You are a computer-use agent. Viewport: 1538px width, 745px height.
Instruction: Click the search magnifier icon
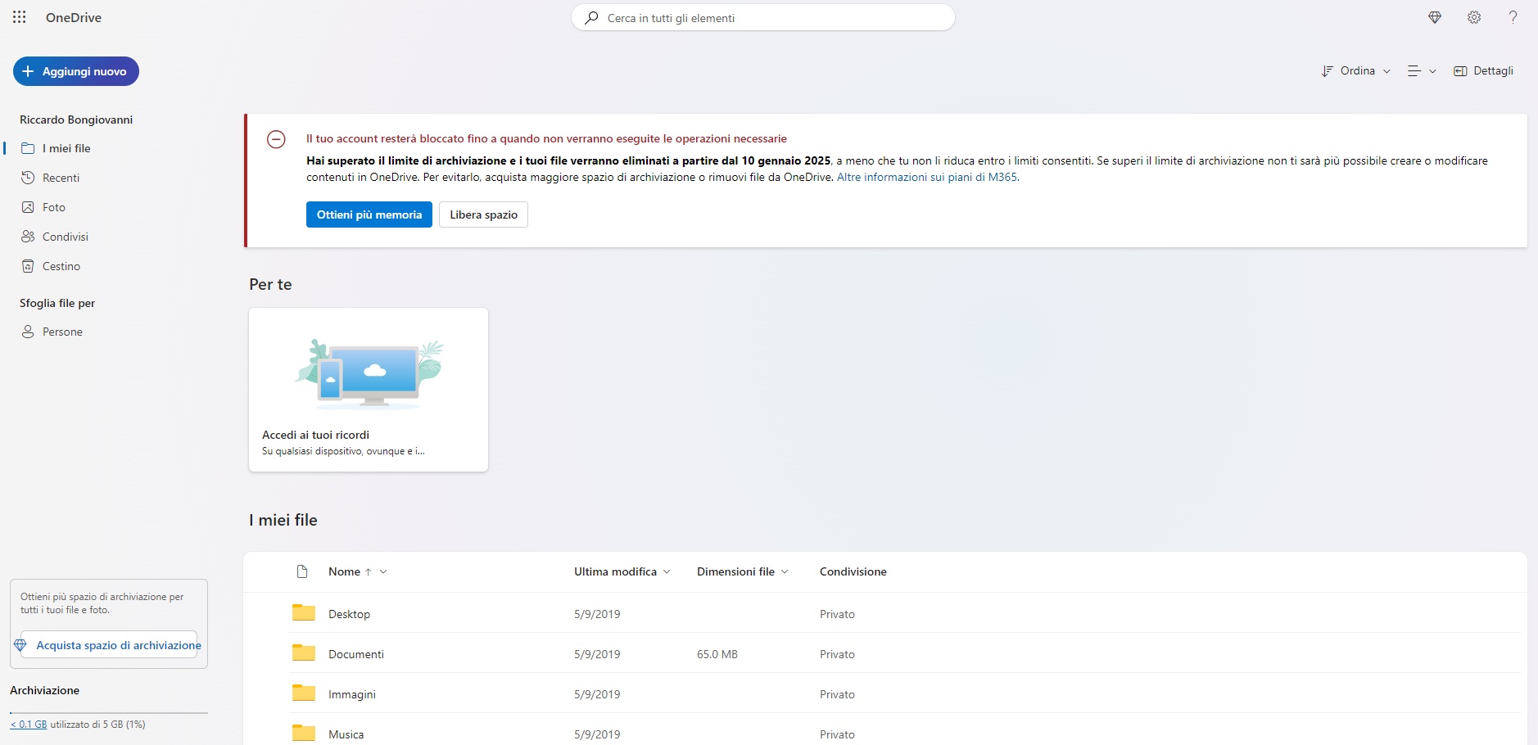point(591,18)
